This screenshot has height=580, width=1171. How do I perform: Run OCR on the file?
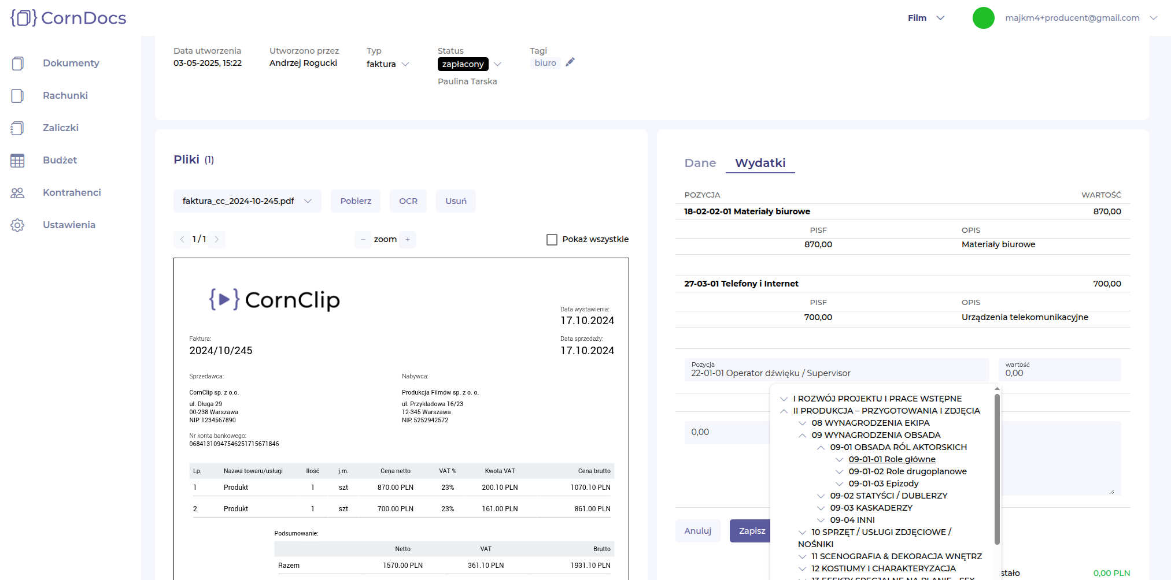(x=408, y=201)
